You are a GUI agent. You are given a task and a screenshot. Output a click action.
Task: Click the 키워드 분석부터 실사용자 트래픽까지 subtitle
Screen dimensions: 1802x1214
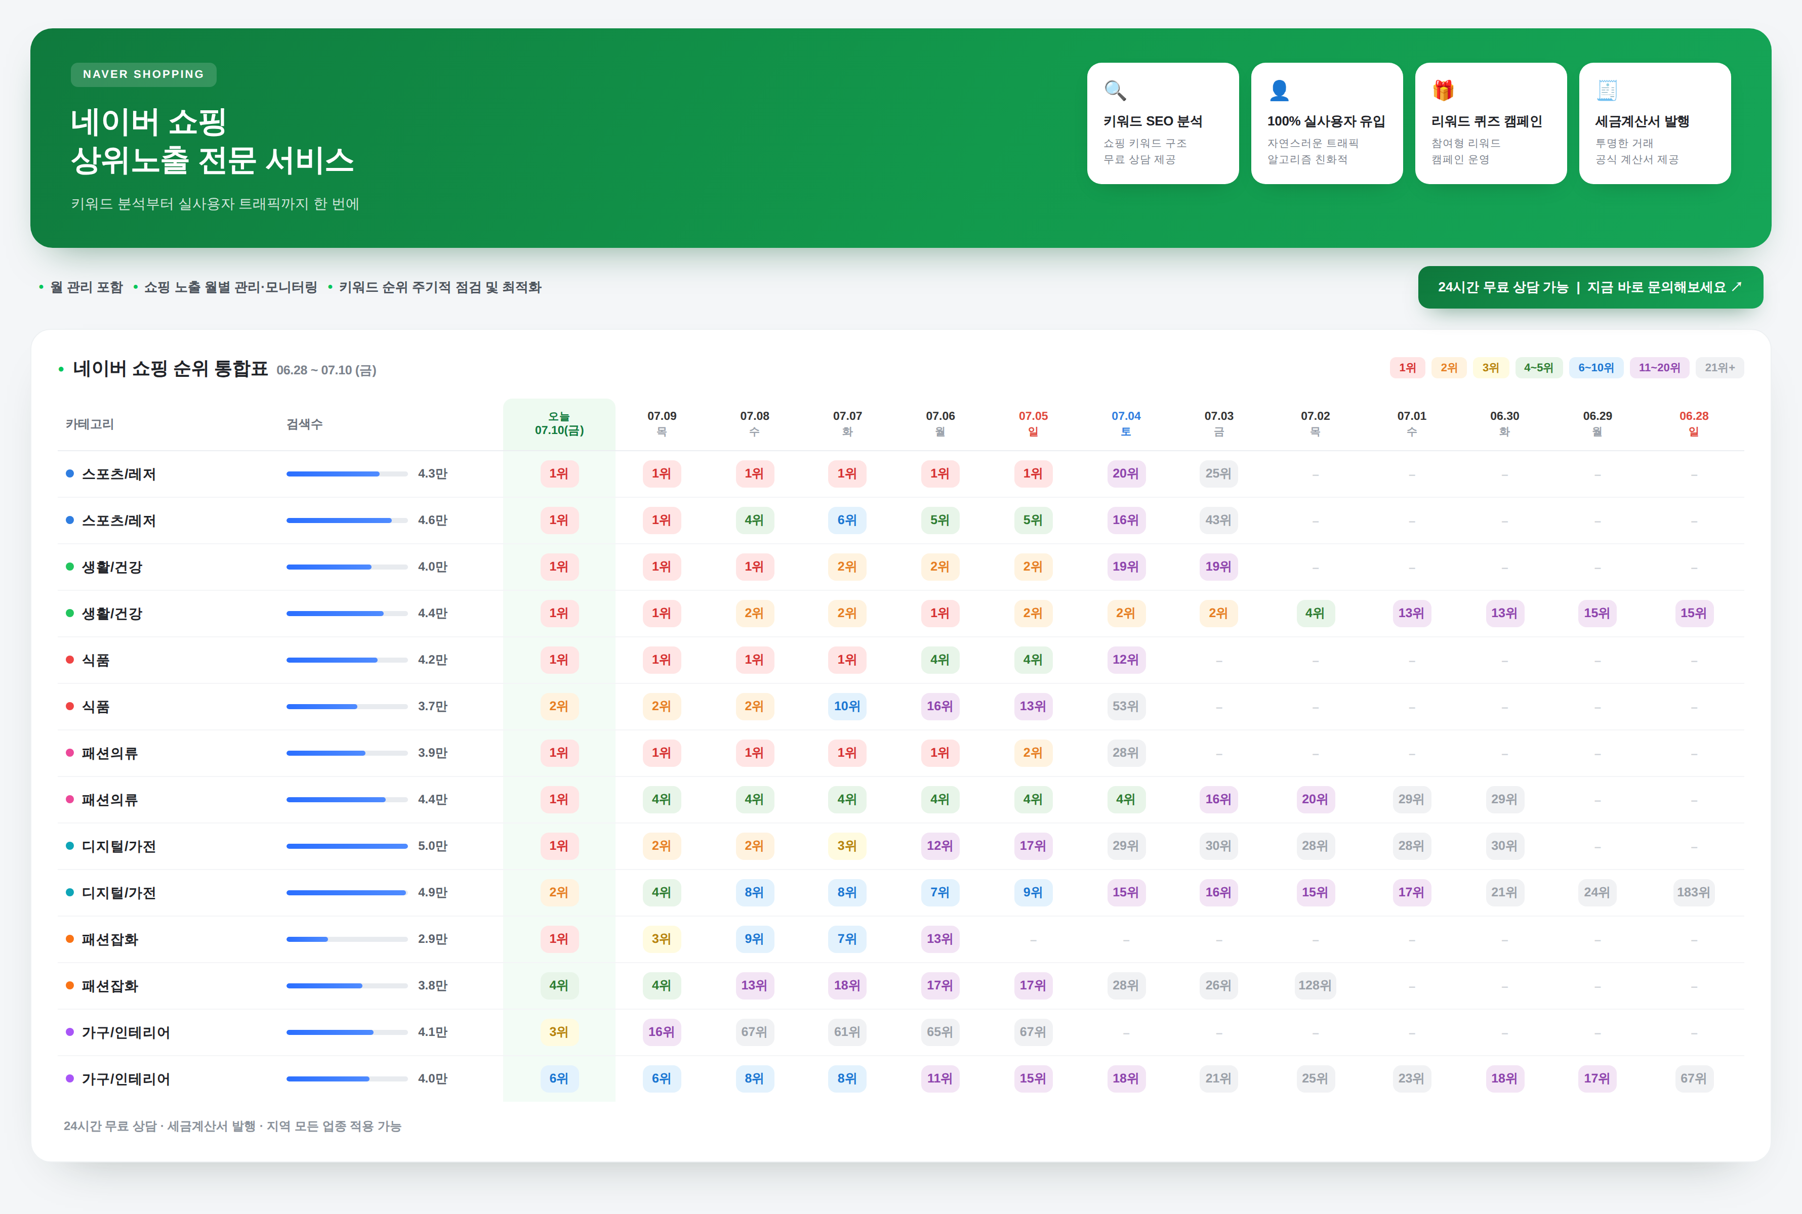click(215, 204)
